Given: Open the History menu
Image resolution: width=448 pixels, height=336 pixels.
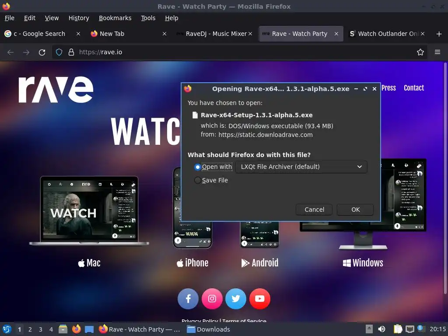Looking at the screenshot, I should (79, 18).
